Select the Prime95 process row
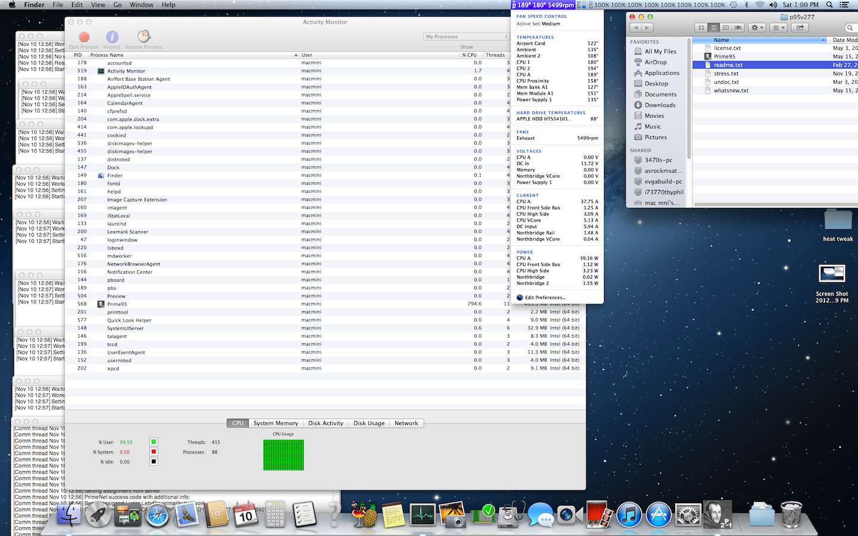 (x=325, y=304)
